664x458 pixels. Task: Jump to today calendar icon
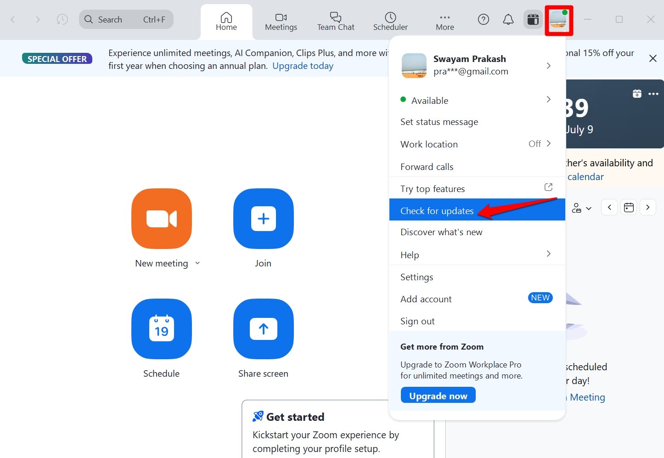point(629,207)
